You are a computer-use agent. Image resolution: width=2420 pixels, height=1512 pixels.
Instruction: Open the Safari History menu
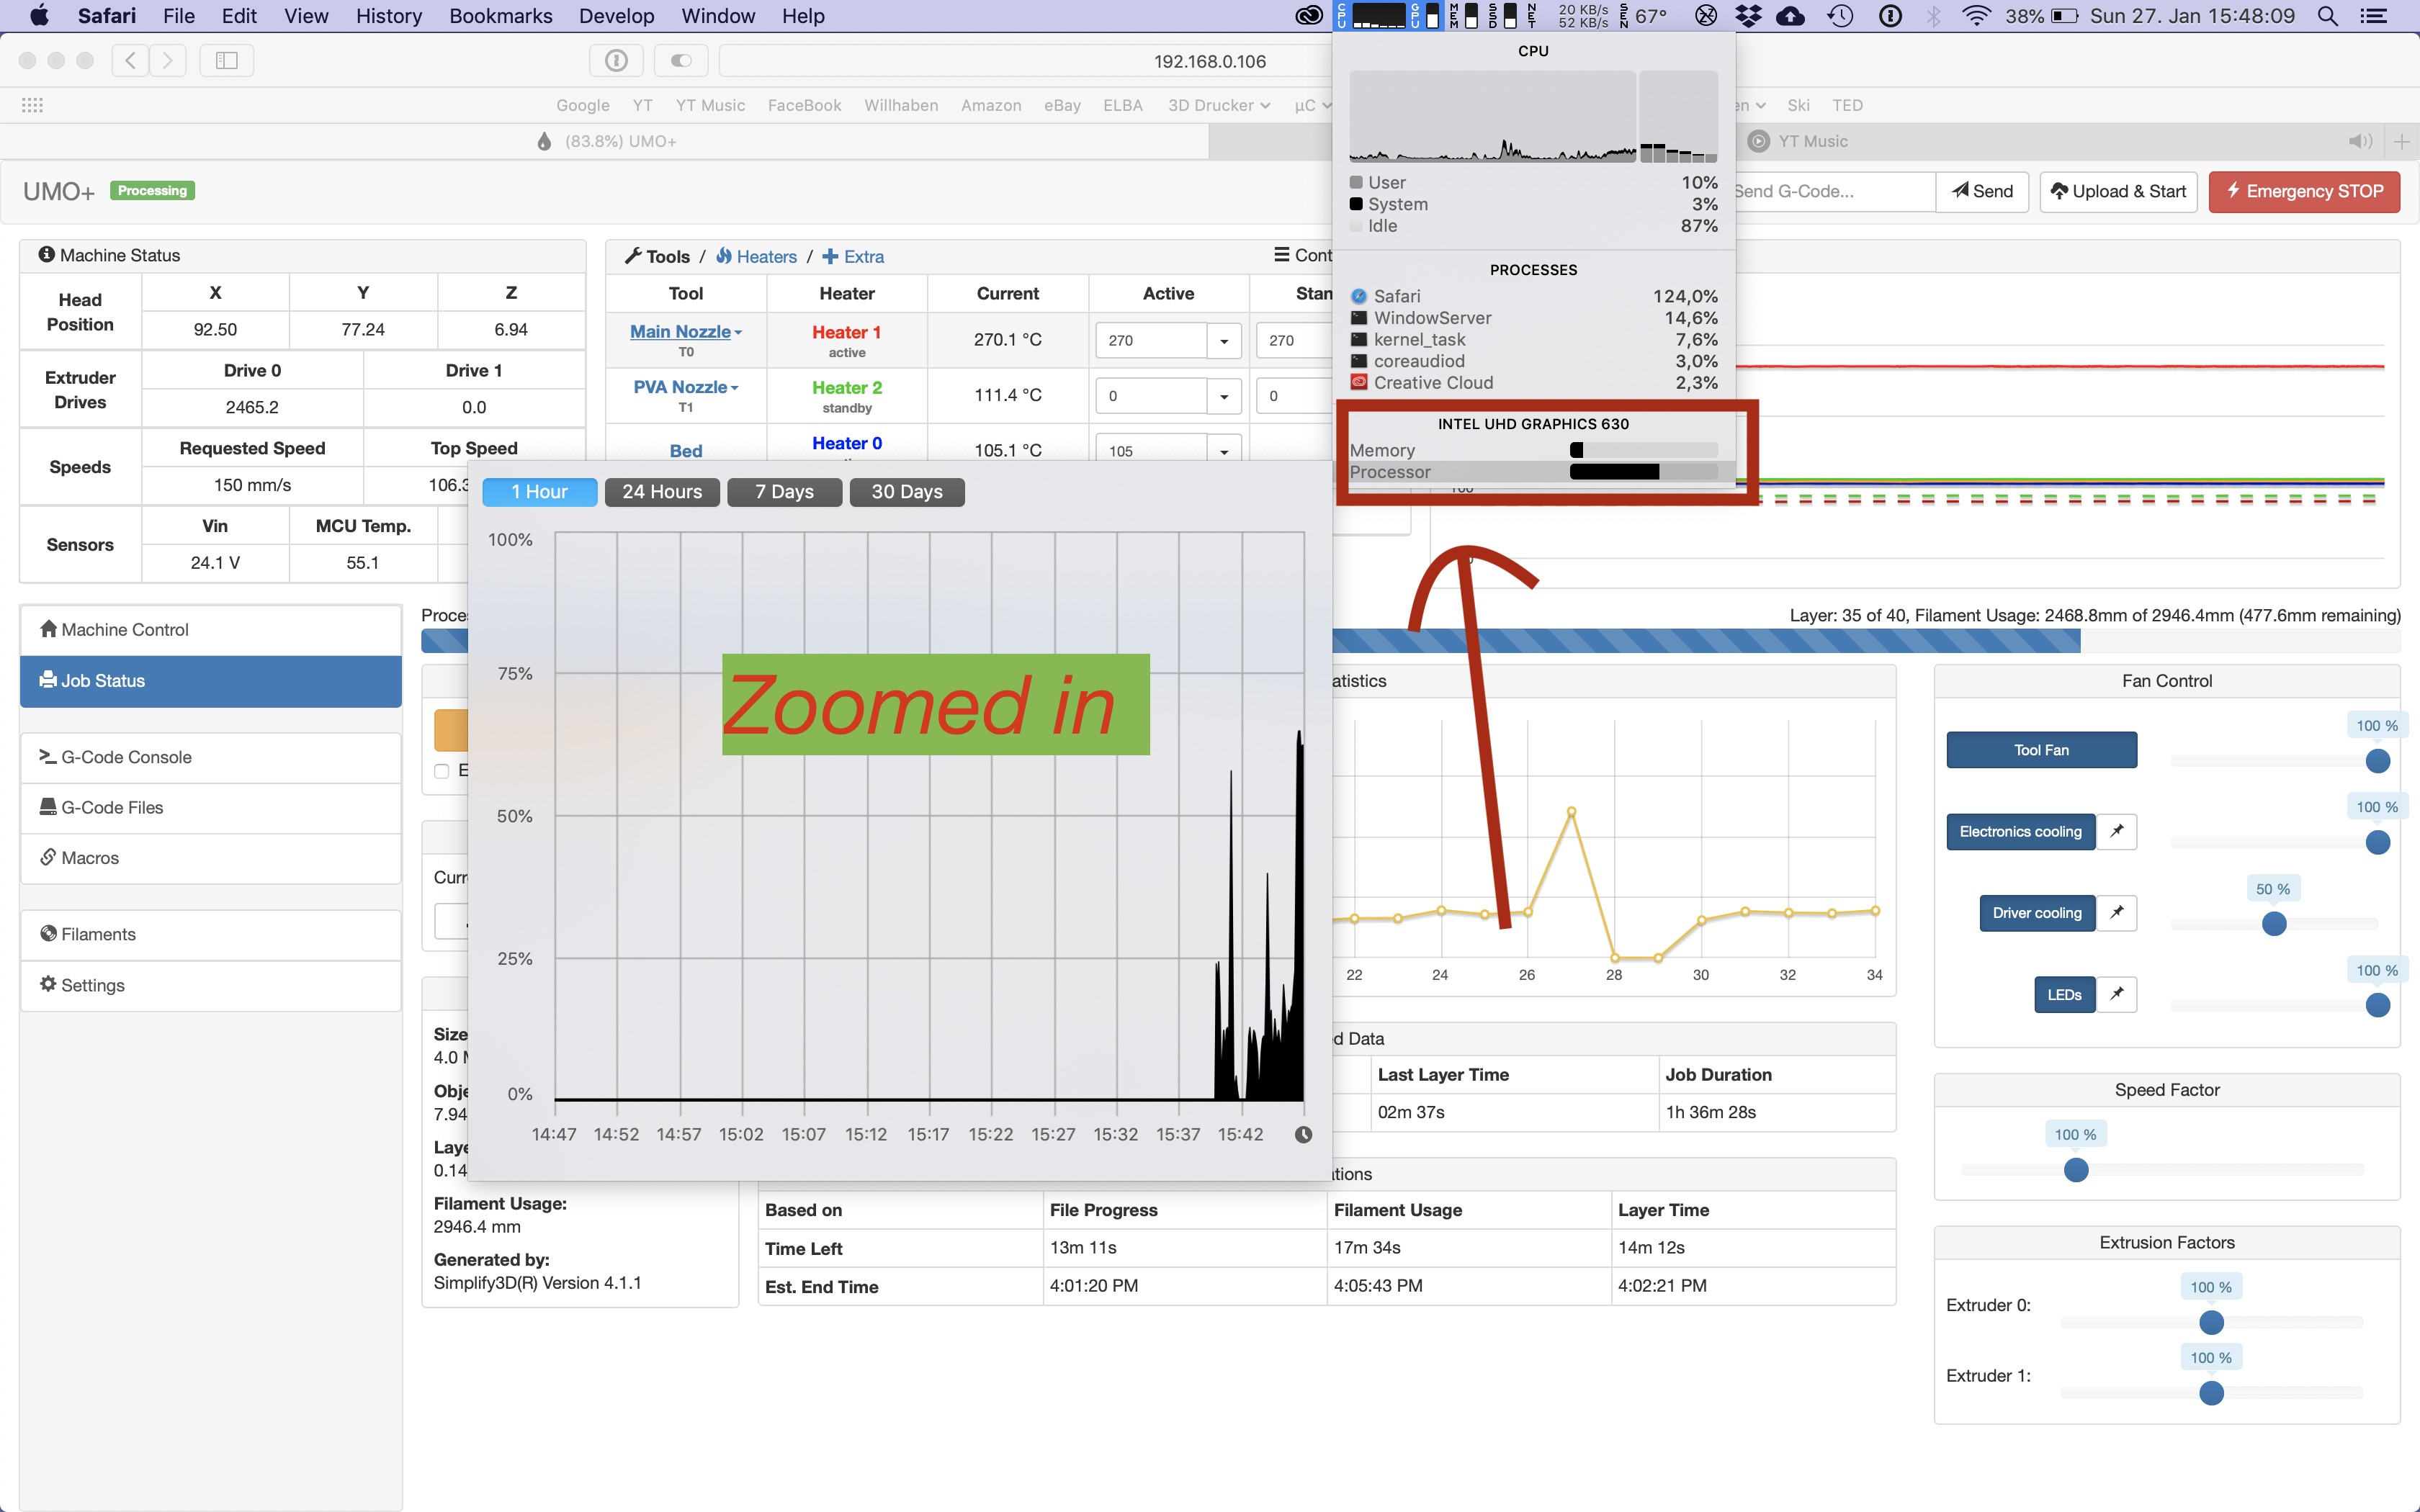[x=389, y=16]
